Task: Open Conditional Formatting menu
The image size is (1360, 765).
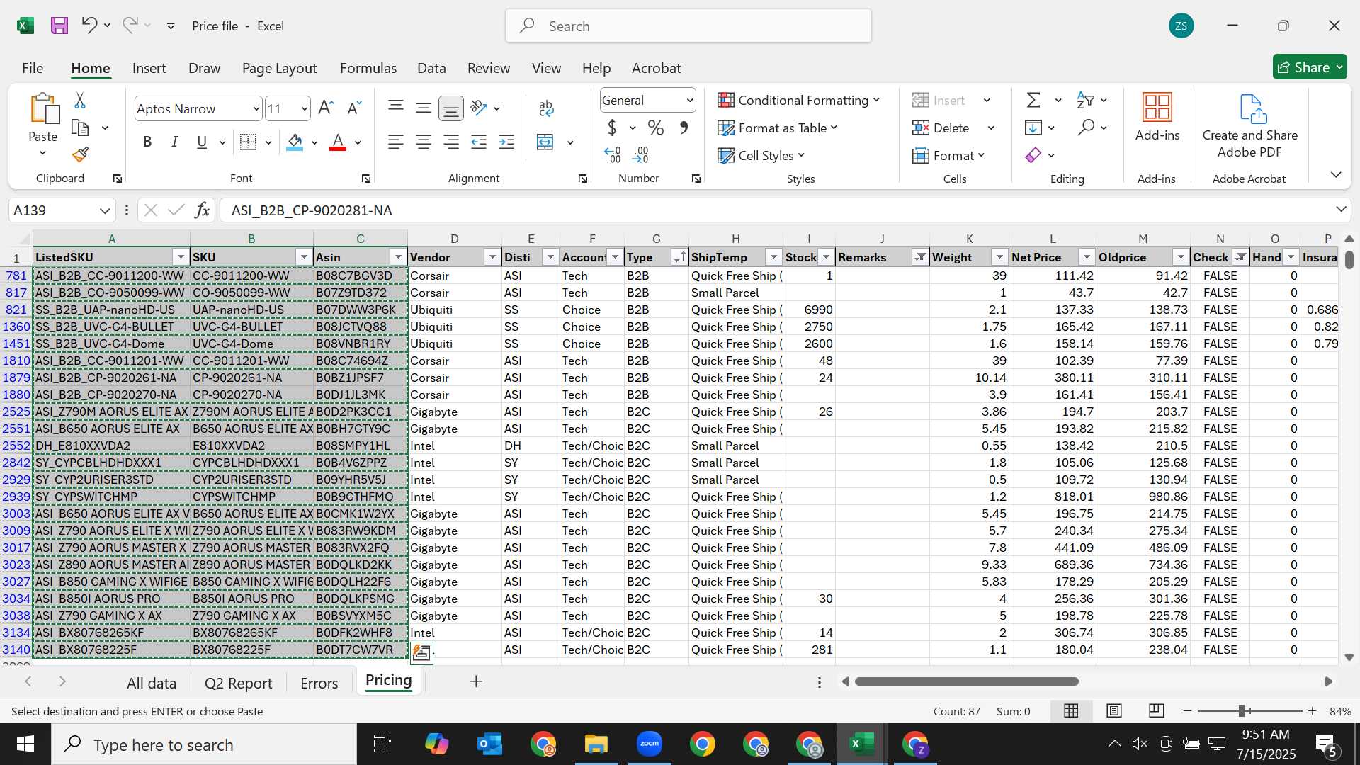Action: (799, 100)
